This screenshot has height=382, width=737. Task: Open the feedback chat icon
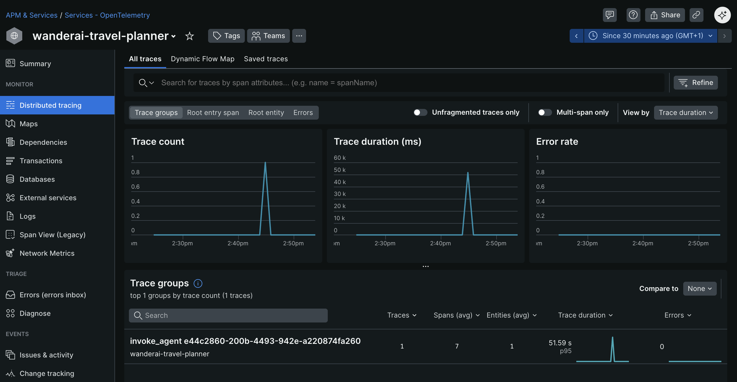click(x=610, y=15)
